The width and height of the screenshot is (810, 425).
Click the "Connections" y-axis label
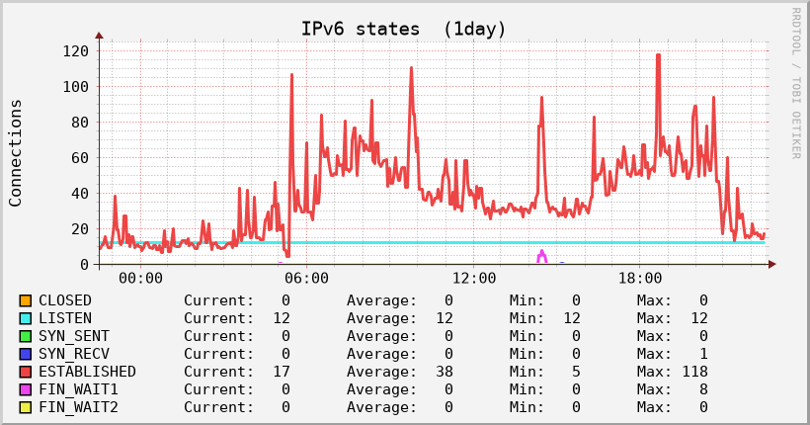pyautogui.click(x=16, y=152)
